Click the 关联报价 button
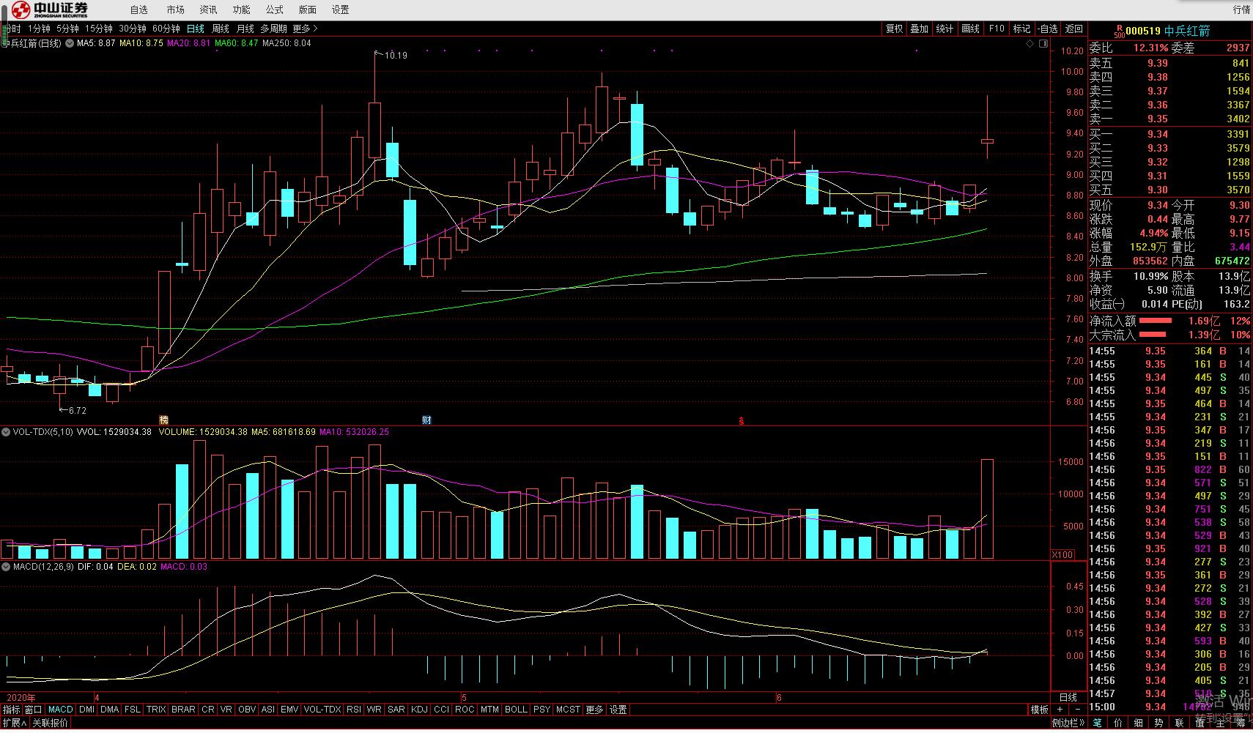 [51, 723]
